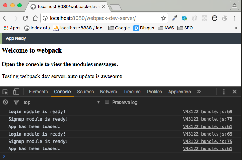
Task: Click the 'App ready.' status bar text
Action: click(x=16, y=38)
